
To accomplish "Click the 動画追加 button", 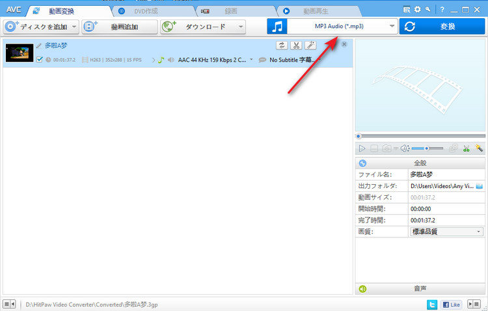I will (120, 27).
